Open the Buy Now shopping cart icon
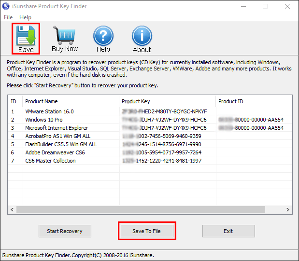The width and height of the screenshot is (299, 261). [65, 39]
